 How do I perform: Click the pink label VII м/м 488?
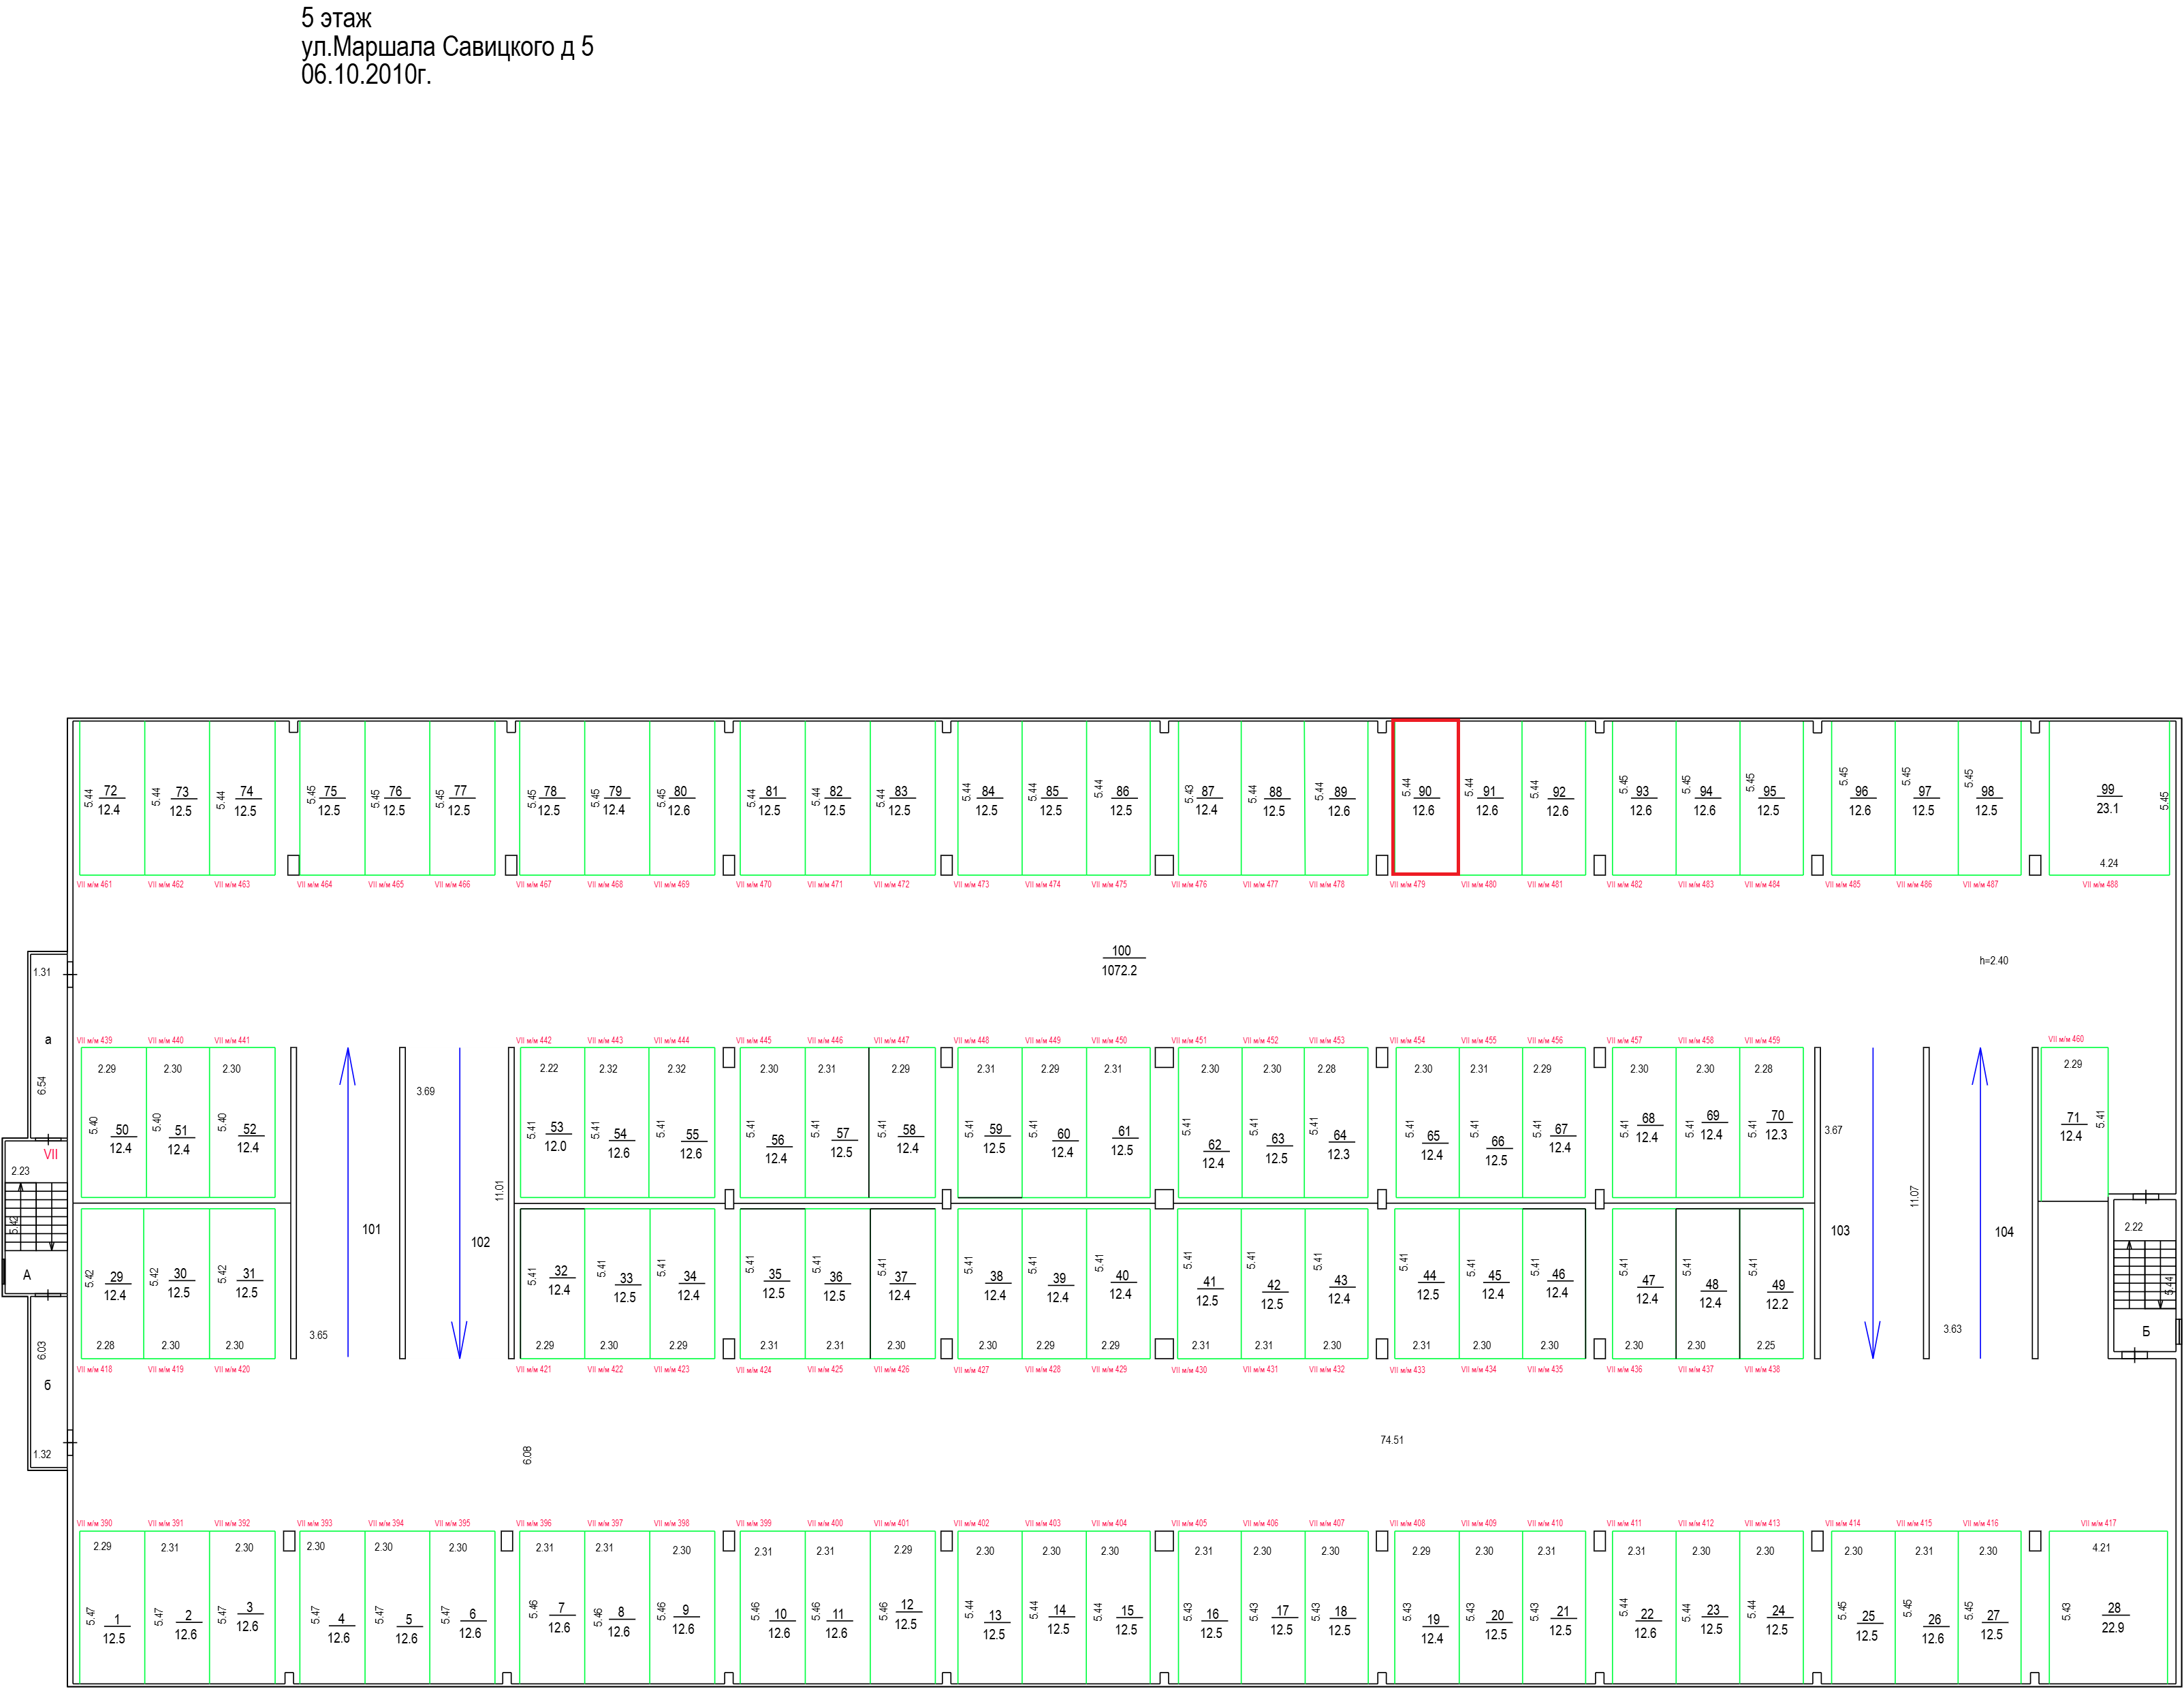(2100, 884)
